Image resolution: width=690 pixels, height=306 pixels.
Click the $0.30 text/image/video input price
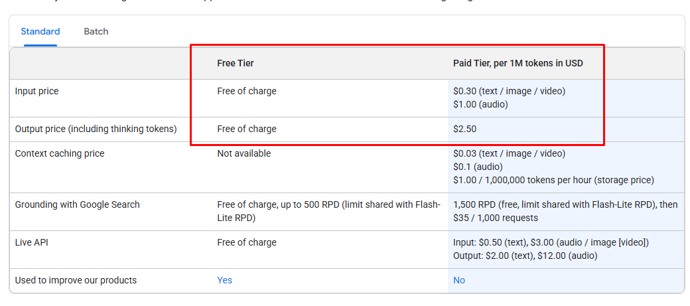pyautogui.click(x=509, y=91)
